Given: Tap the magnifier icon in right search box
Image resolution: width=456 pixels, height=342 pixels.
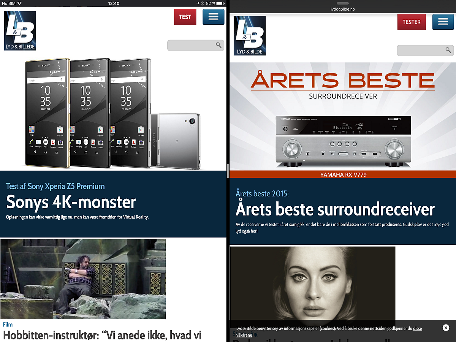Looking at the screenshot, I should [x=448, y=50].
